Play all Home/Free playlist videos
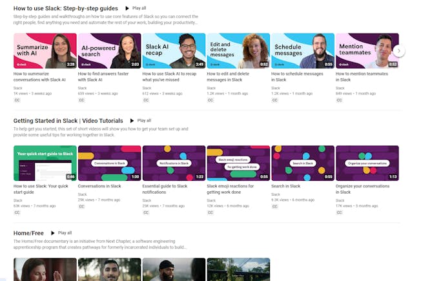 coord(61,233)
